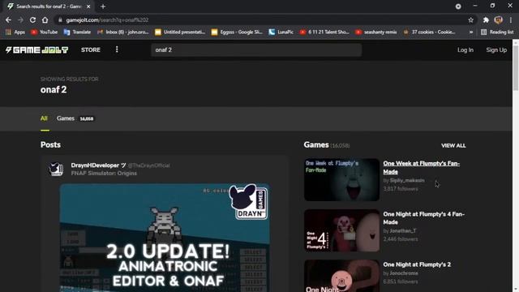
Task: Open the Chrome profile avatar
Action: coord(499,20)
